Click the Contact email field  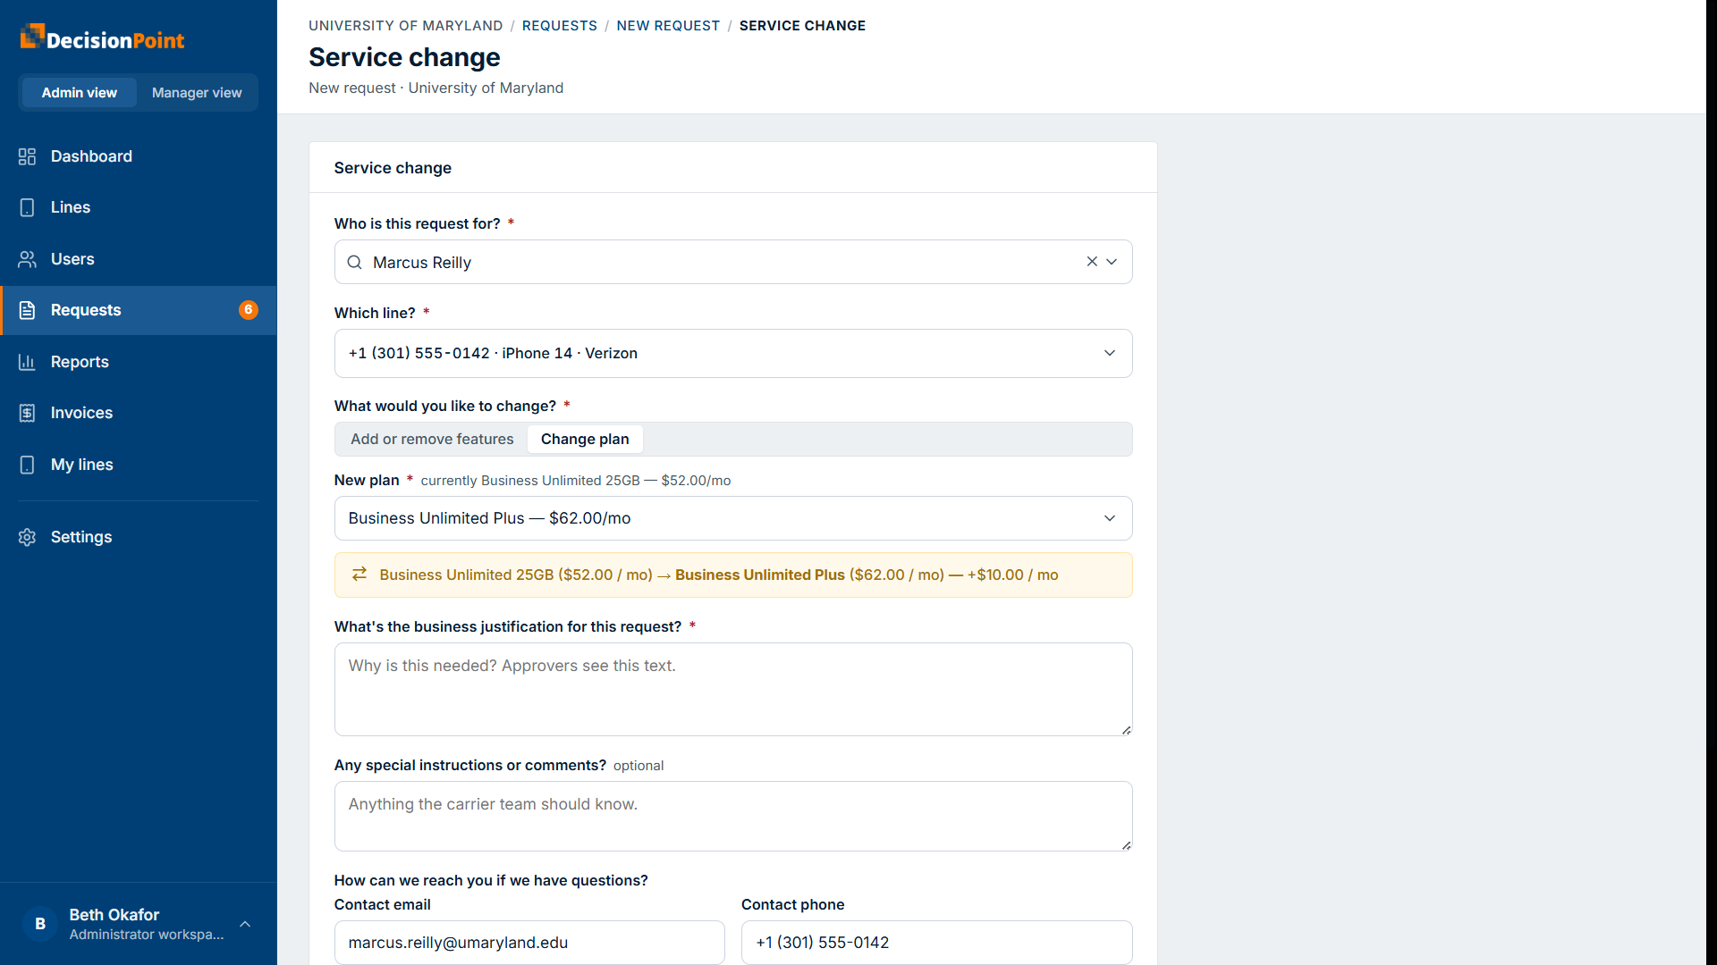(x=529, y=943)
